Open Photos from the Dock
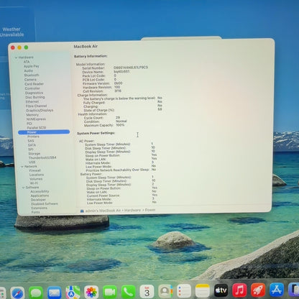 point(91,292)
